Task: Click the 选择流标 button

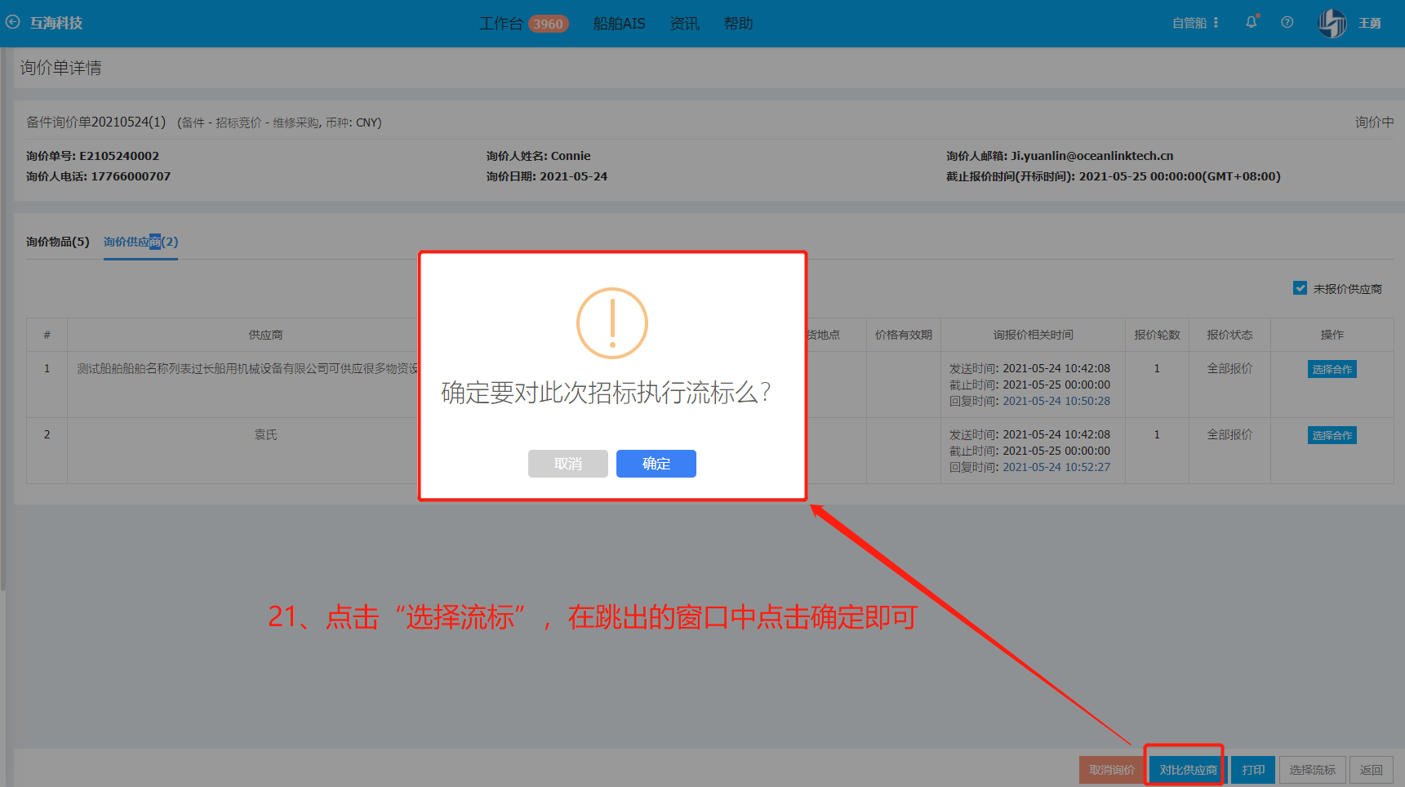Action: pyautogui.click(x=1312, y=770)
